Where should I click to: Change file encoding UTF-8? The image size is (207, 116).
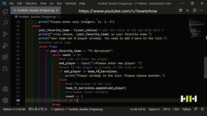166,109
